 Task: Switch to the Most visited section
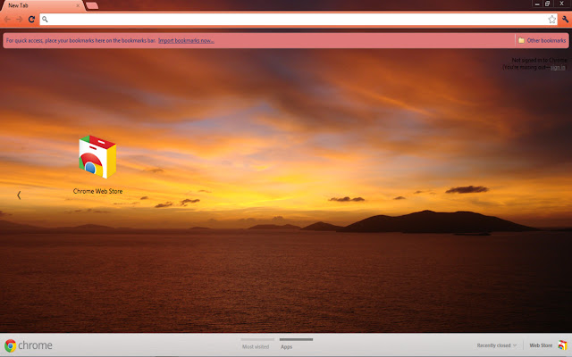tap(256, 346)
